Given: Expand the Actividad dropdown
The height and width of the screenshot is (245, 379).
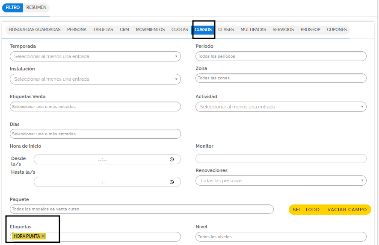Looking at the screenshot, I should 281,107.
